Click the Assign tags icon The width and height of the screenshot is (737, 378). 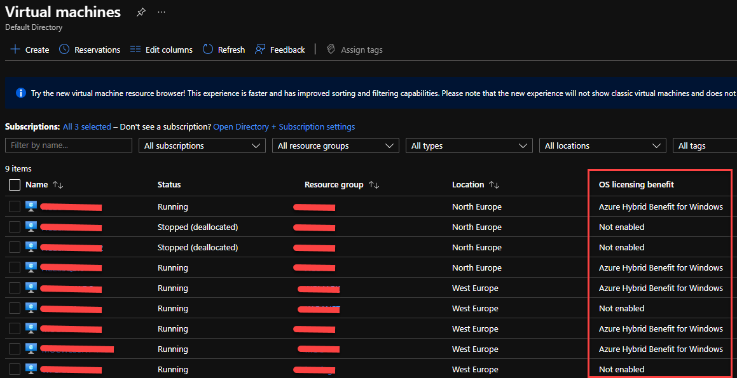click(331, 50)
